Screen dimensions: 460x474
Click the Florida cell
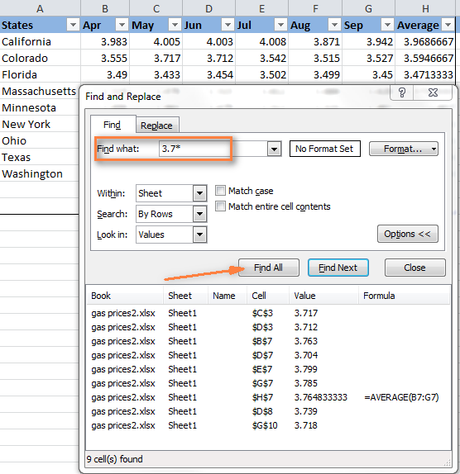tap(40, 74)
